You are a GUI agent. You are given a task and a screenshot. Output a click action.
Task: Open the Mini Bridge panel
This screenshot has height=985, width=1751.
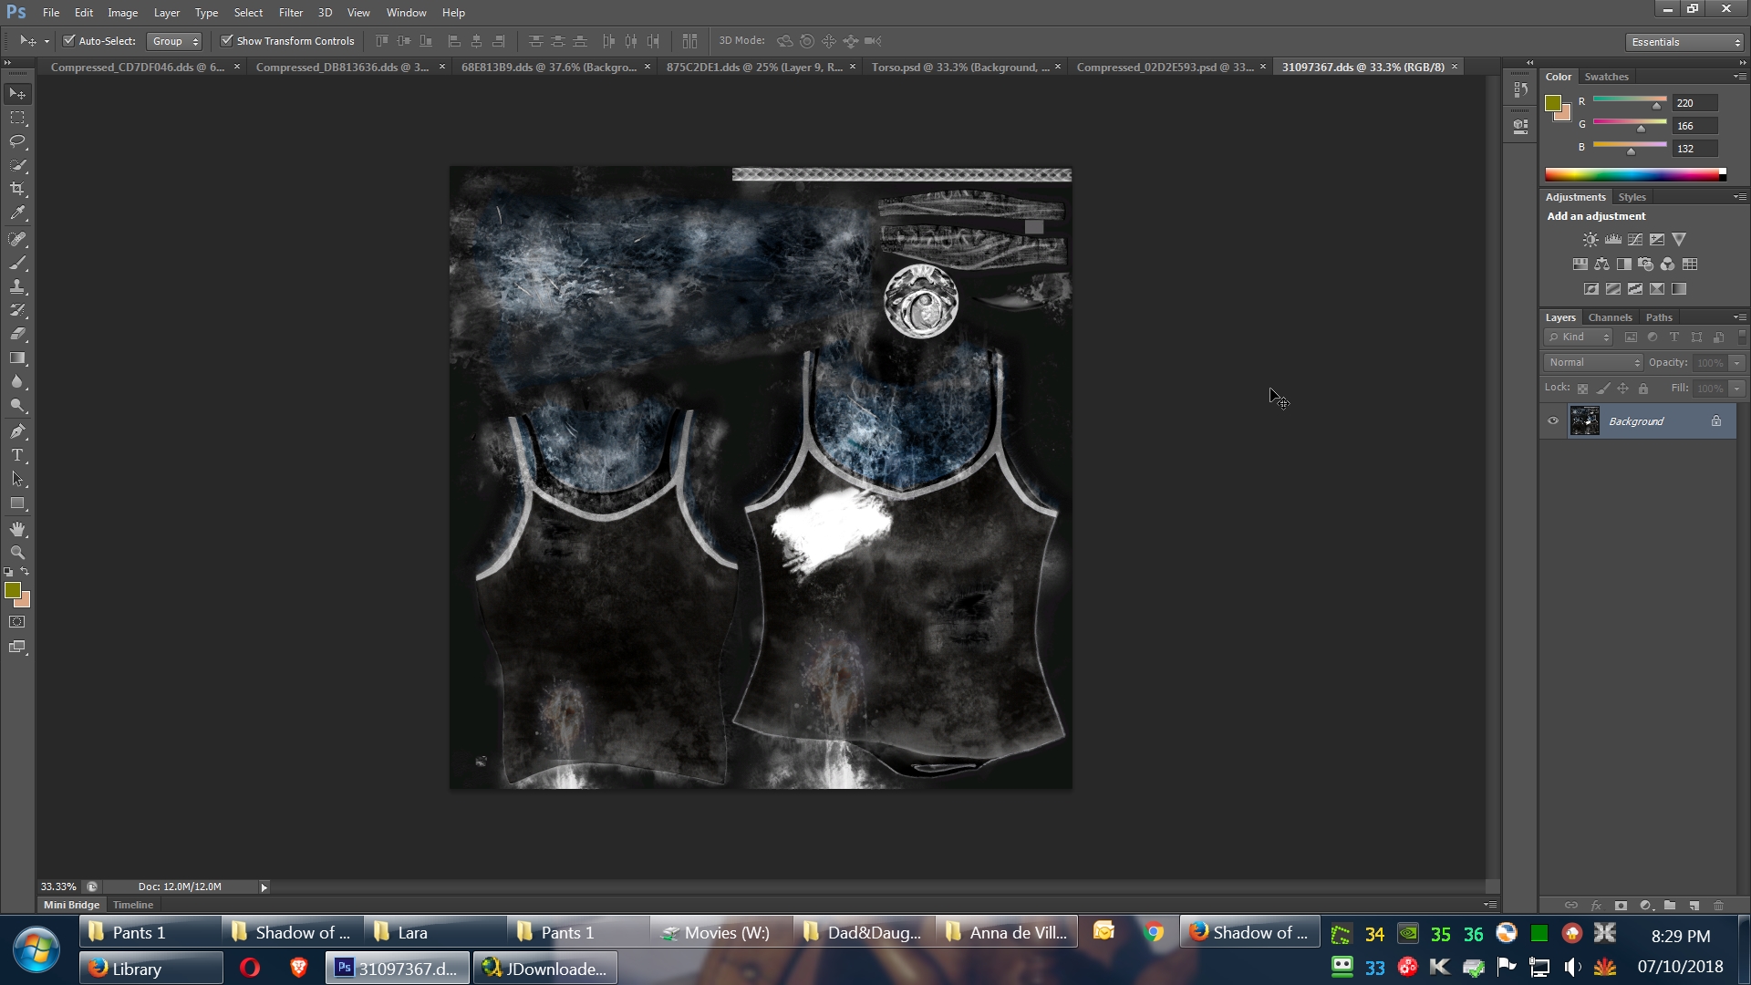(x=71, y=905)
